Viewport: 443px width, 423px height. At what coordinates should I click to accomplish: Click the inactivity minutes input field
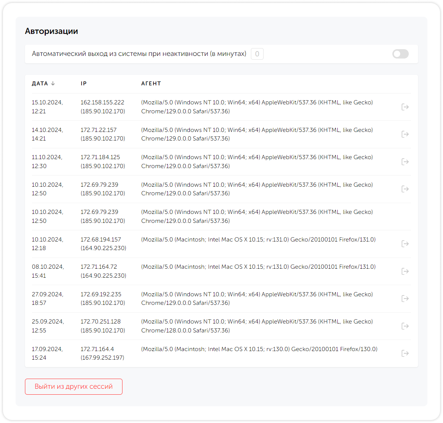pyautogui.click(x=257, y=54)
